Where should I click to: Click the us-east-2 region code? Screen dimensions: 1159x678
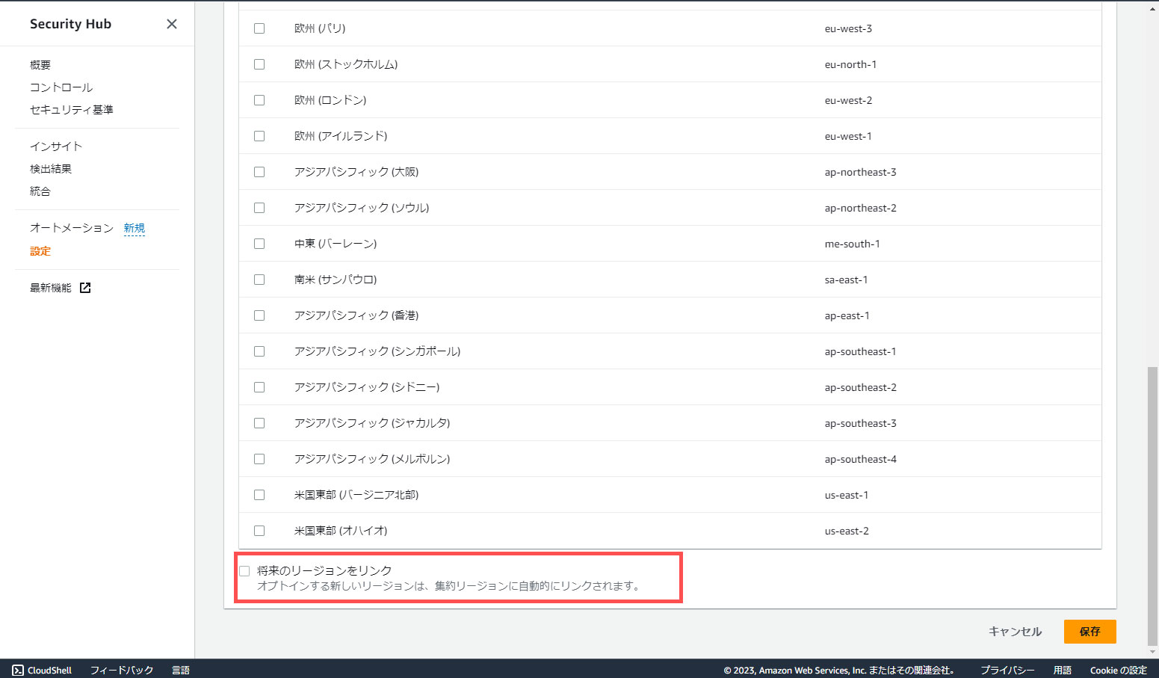pyautogui.click(x=847, y=531)
